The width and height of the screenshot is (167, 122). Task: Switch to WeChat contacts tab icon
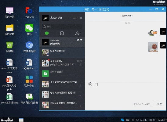pyautogui.click(x=77, y=33)
